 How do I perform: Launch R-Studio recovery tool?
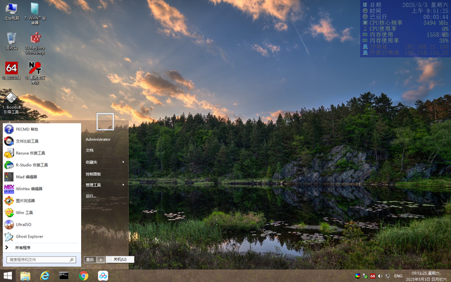click(x=42, y=165)
